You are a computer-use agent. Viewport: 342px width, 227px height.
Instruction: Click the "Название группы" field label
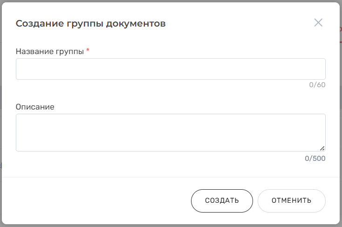click(50, 51)
